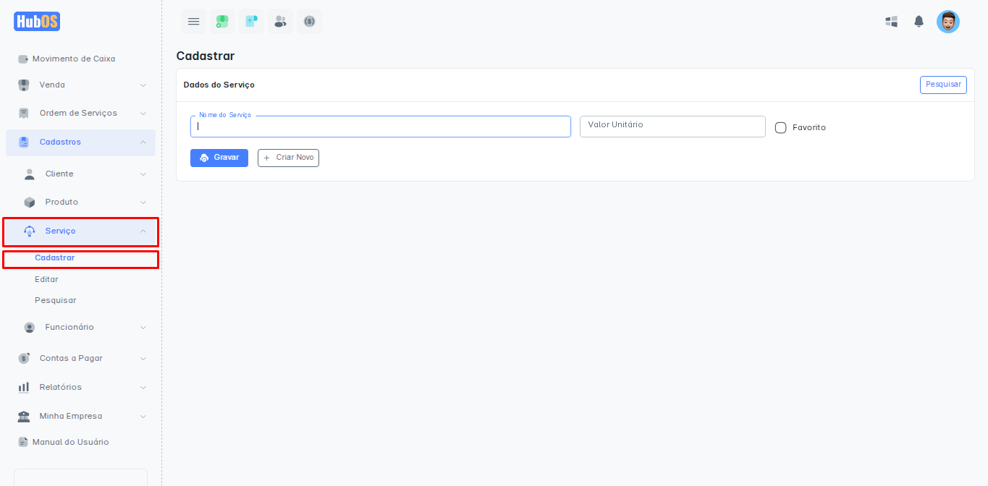Open the user avatar profile menu
988x486 pixels.
click(x=947, y=22)
